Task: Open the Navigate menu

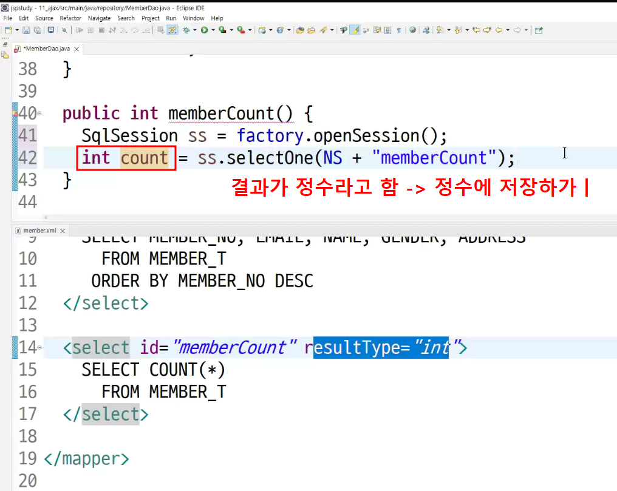Action: tap(99, 18)
